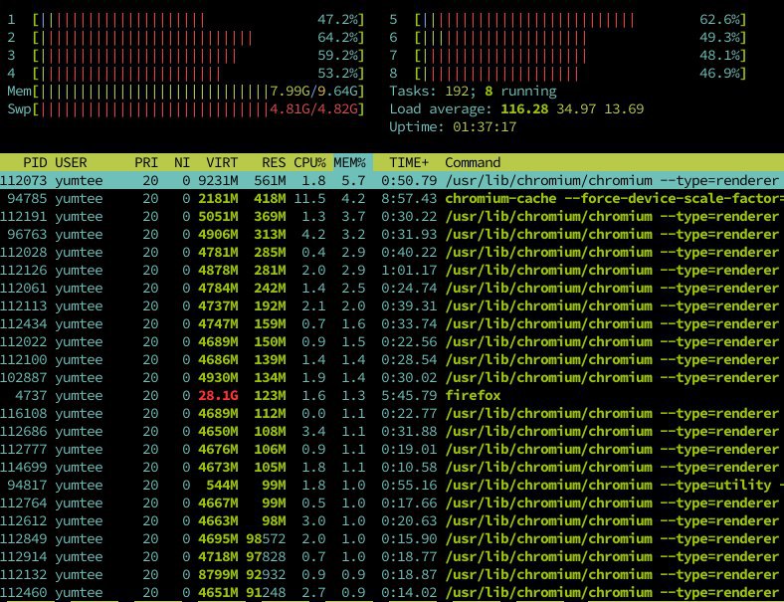Select the process row with PID 112777
Viewport: 784px width, 602px height.
(392, 450)
